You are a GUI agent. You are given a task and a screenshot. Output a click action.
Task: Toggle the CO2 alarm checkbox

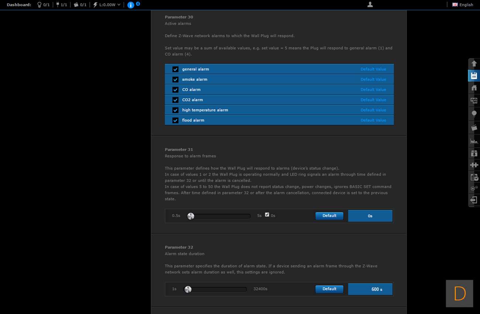175,100
